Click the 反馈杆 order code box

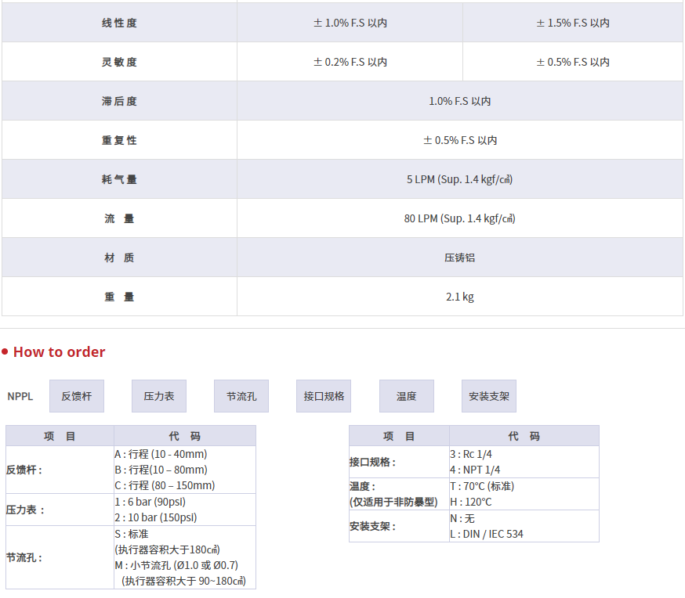click(x=77, y=396)
